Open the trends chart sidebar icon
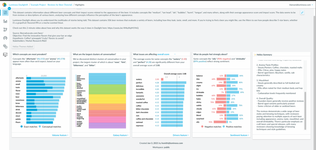Viewport: 316px width, 150px height. (x=5, y=55)
